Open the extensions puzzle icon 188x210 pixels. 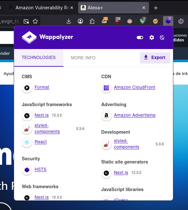tap(92, 21)
